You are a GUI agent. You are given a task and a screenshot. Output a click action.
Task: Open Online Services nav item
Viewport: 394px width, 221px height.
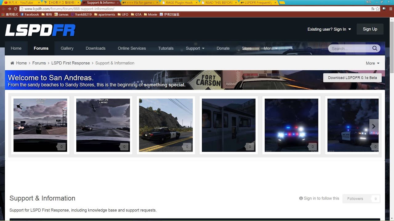[132, 48]
